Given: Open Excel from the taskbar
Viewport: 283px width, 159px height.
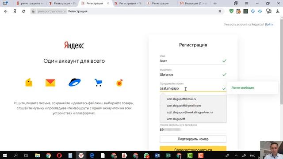Looking at the screenshot, I should point(168,155).
